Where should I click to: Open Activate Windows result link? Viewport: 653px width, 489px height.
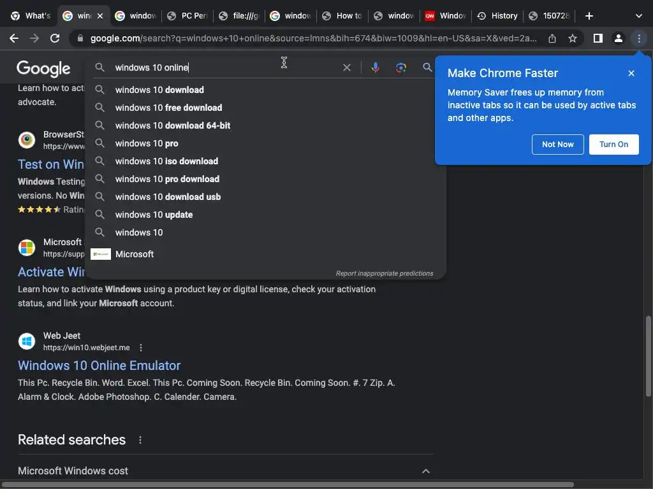click(51, 272)
